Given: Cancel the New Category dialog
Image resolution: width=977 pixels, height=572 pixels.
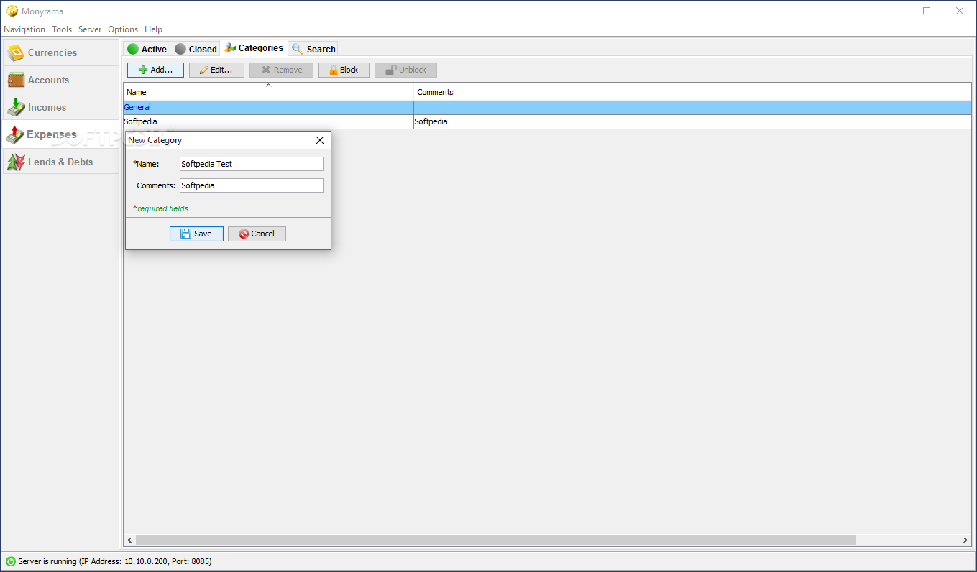Looking at the screenshot, I should 257,234.
